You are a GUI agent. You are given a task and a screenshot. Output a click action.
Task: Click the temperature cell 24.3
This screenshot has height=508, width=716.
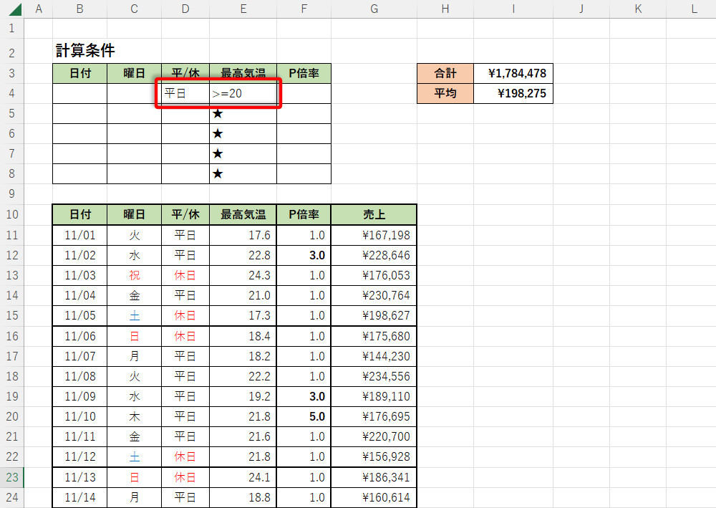[x=243, y=275]
